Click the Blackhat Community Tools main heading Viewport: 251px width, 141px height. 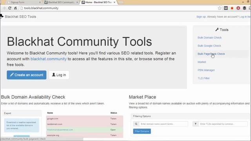79,42
